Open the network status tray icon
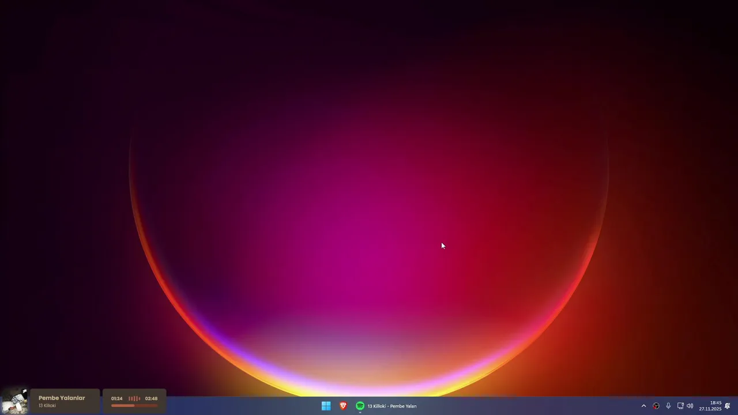 pos(680,406)
